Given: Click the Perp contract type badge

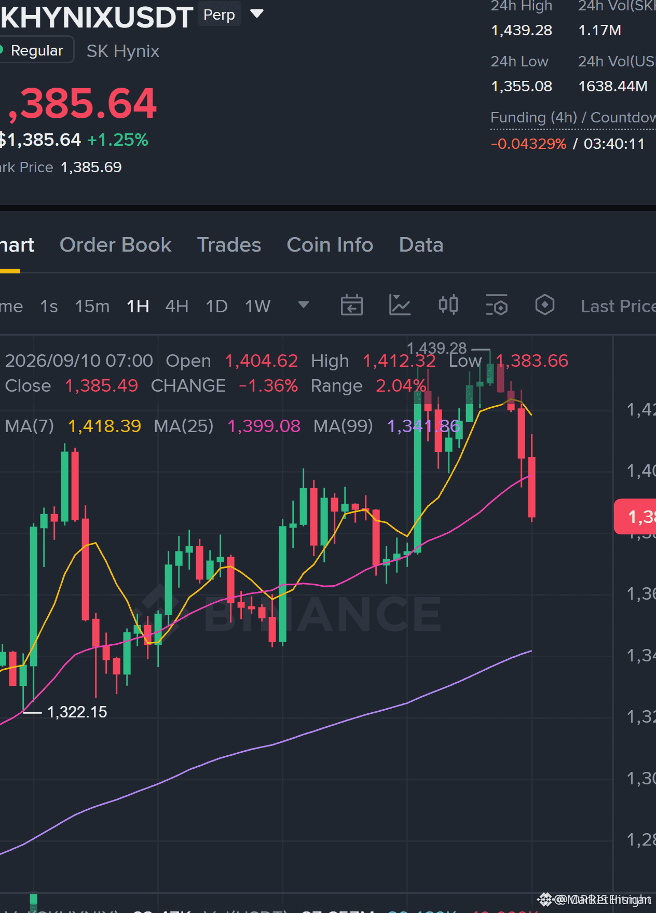Looking at the screenshot, I should click(x=219, y=15).
